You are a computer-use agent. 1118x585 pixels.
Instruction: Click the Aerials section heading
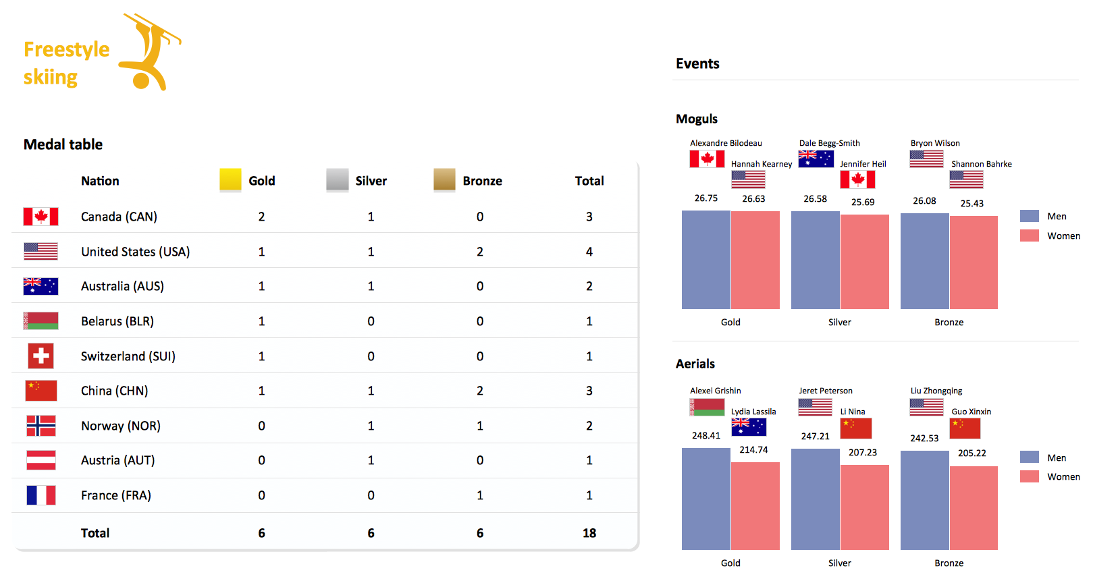point(695,364)
